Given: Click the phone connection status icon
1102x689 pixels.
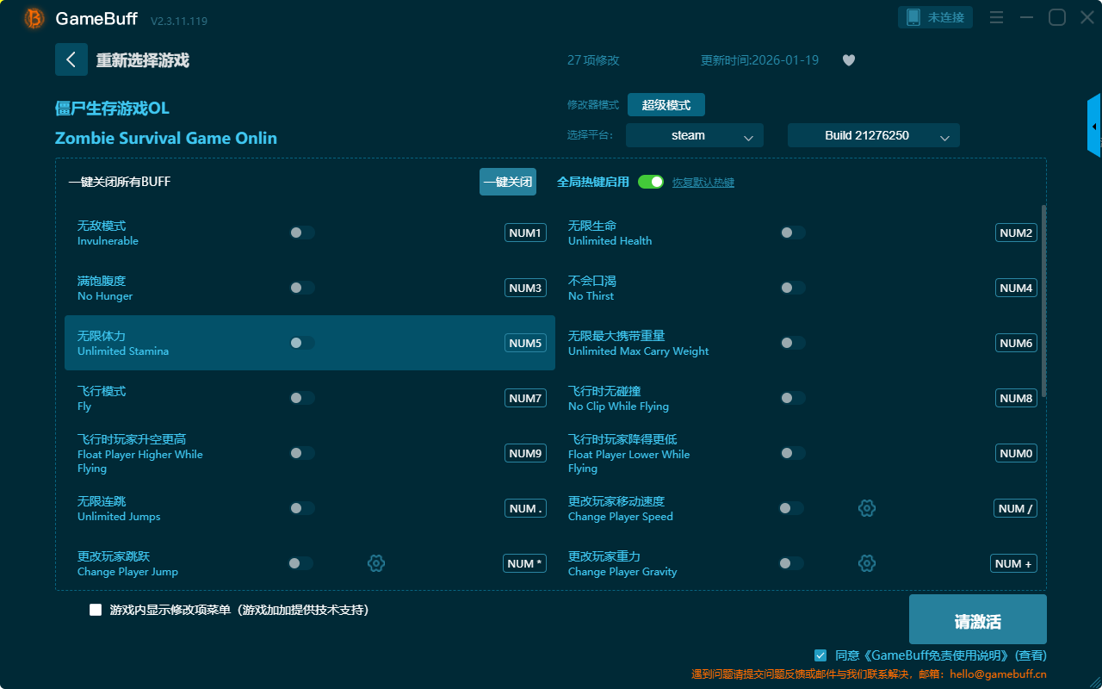Looking at the screenshot, I should 913,17.
